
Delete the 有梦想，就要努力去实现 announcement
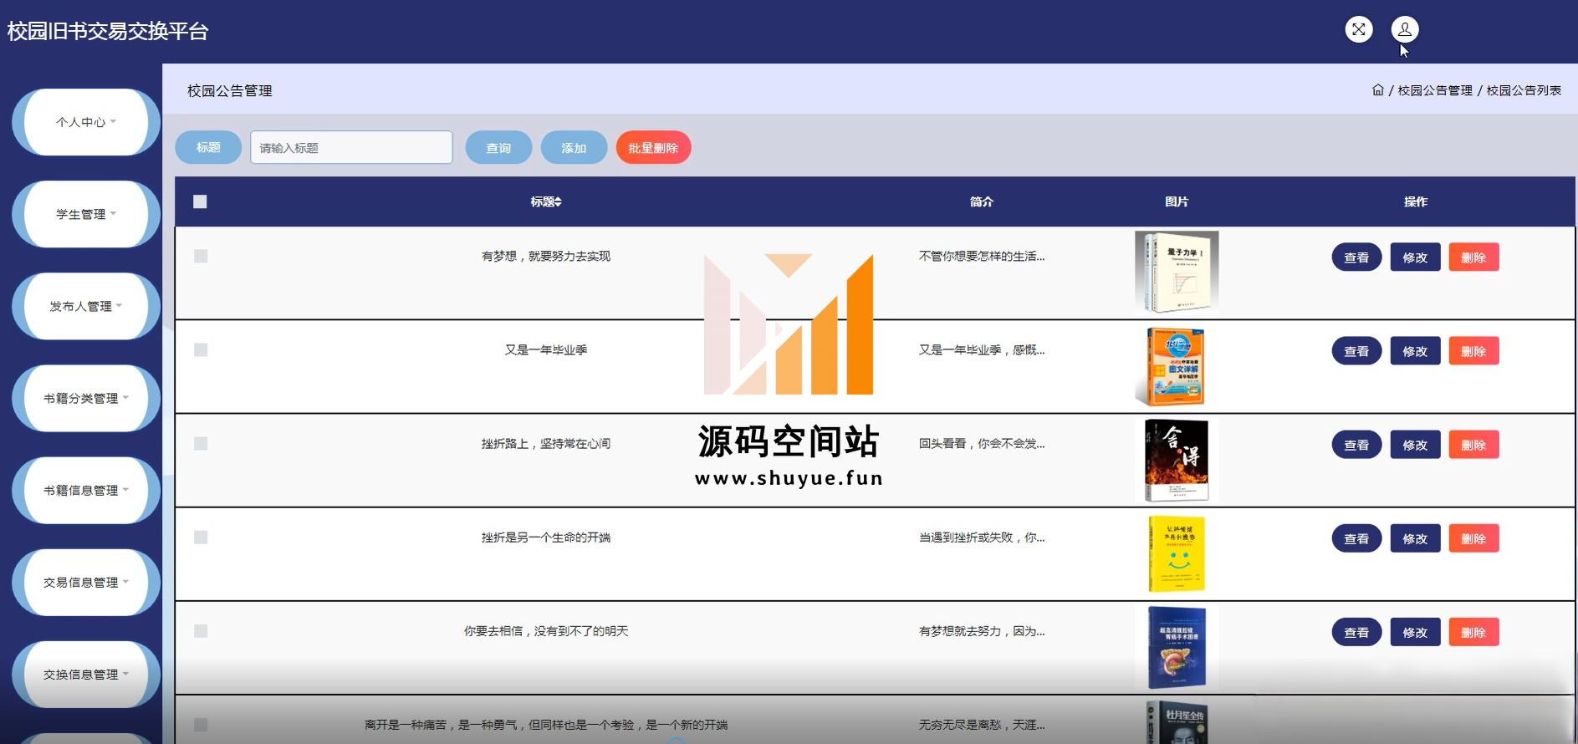[x=1473, y=257]
